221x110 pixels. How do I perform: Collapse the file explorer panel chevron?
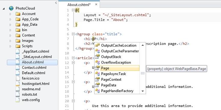click(56, 3)
